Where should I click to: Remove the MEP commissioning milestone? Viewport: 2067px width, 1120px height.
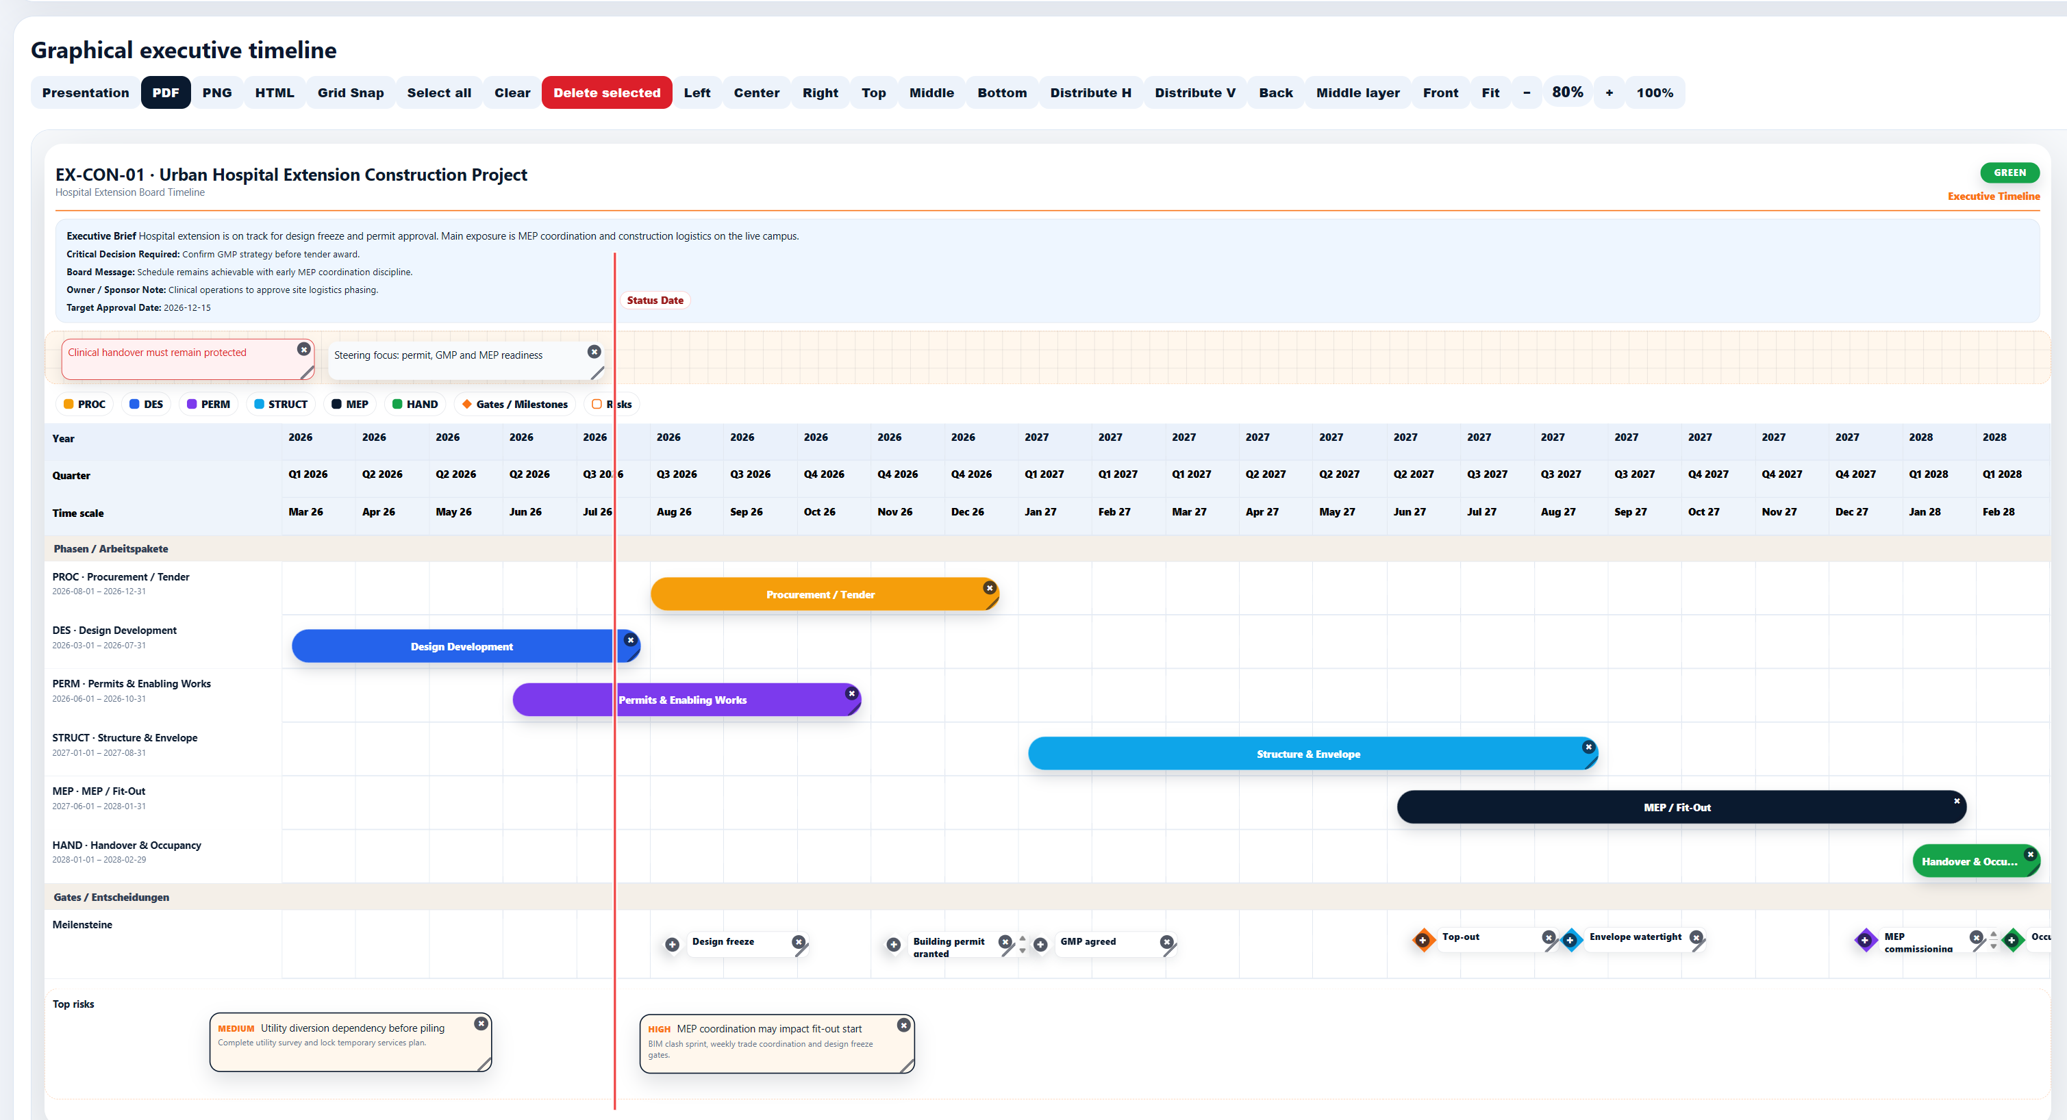coord(1977,937)
